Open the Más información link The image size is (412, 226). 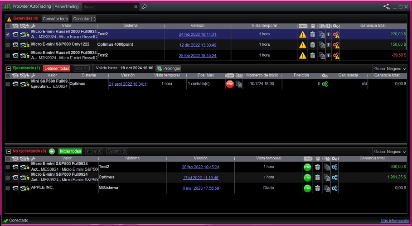(x=394, y=221)
